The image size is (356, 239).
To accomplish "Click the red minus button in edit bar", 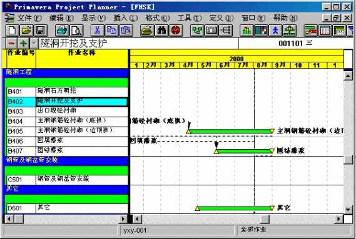I will [x=11, y=43].
